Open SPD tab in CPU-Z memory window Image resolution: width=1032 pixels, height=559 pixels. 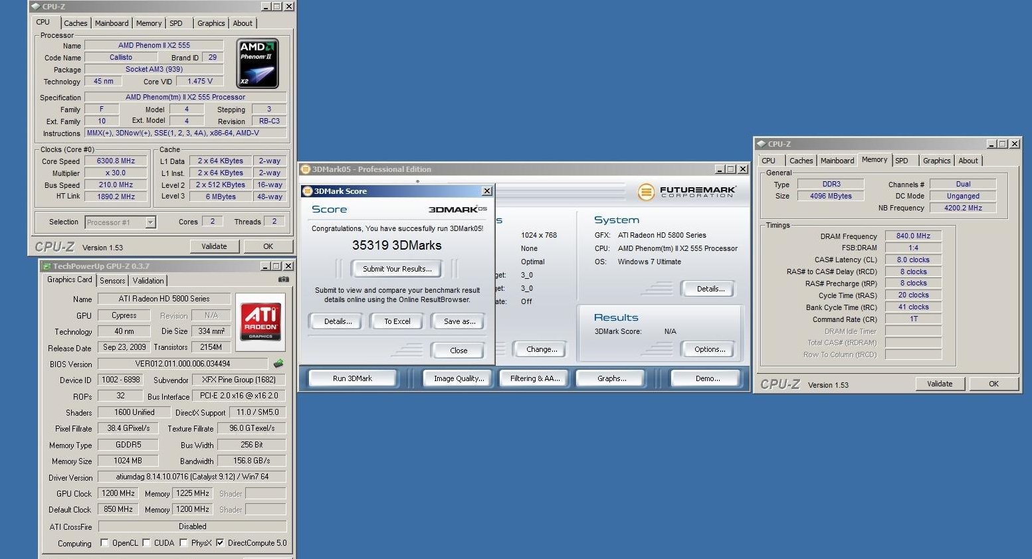[x=901, y=161]
